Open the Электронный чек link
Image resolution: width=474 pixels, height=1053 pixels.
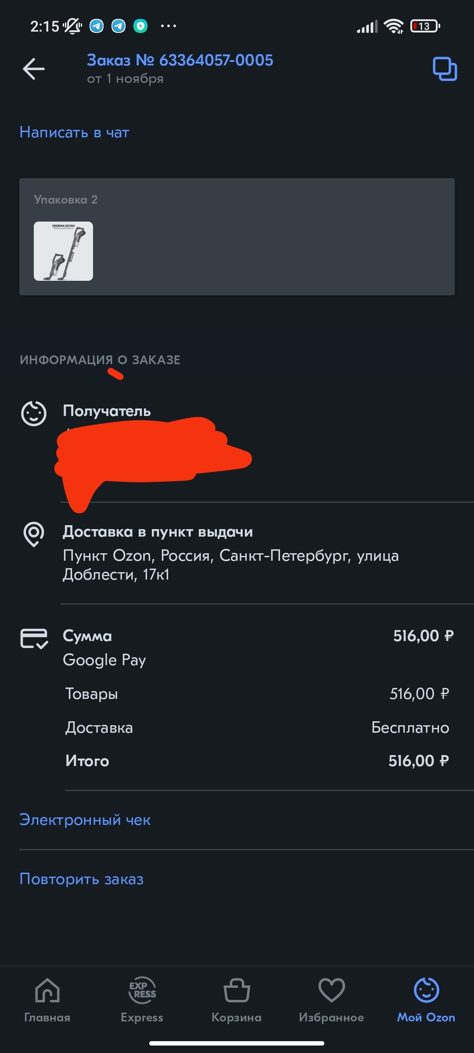[85, 820]
